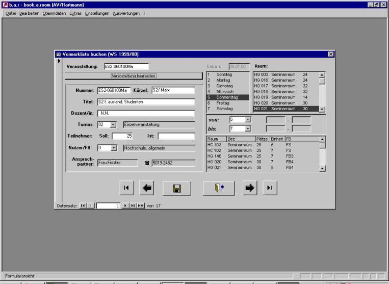This screenshot has height=284, width=389.
Task: Select Mittwoch in weekday list
Action: pos(227,92)
